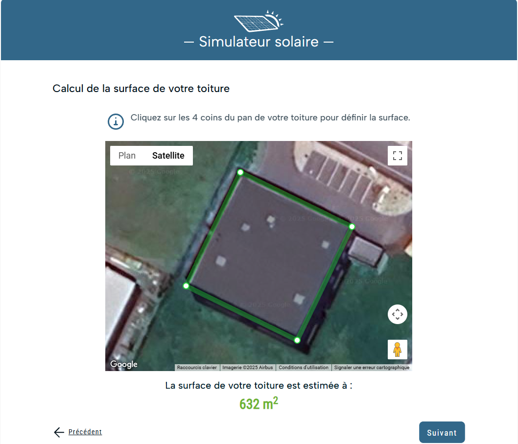
Task: Click the back arrow icon
Action: [59, 432]
